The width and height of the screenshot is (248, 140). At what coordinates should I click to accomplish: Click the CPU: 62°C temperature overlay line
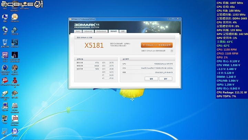[x=223, y=46]
